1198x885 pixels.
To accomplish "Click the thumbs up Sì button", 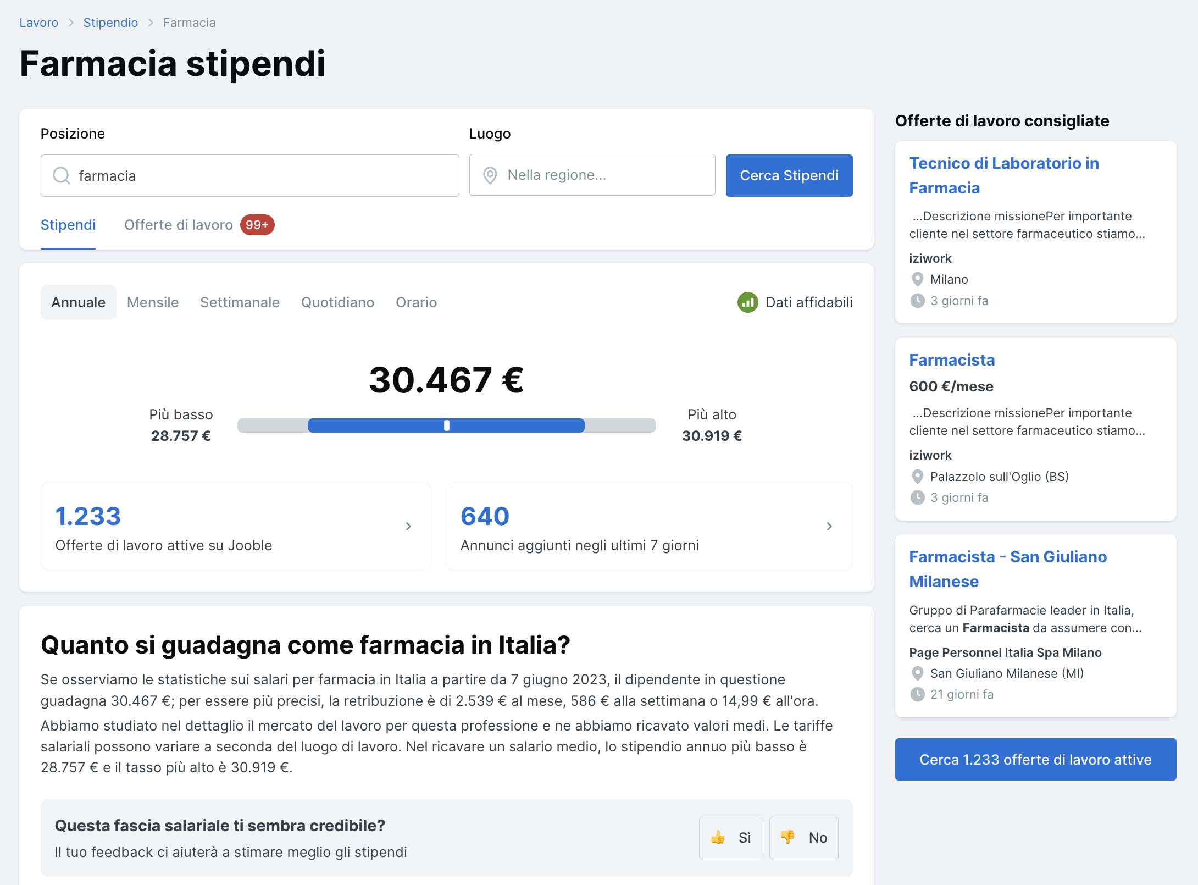I will (x=730, y=838).
